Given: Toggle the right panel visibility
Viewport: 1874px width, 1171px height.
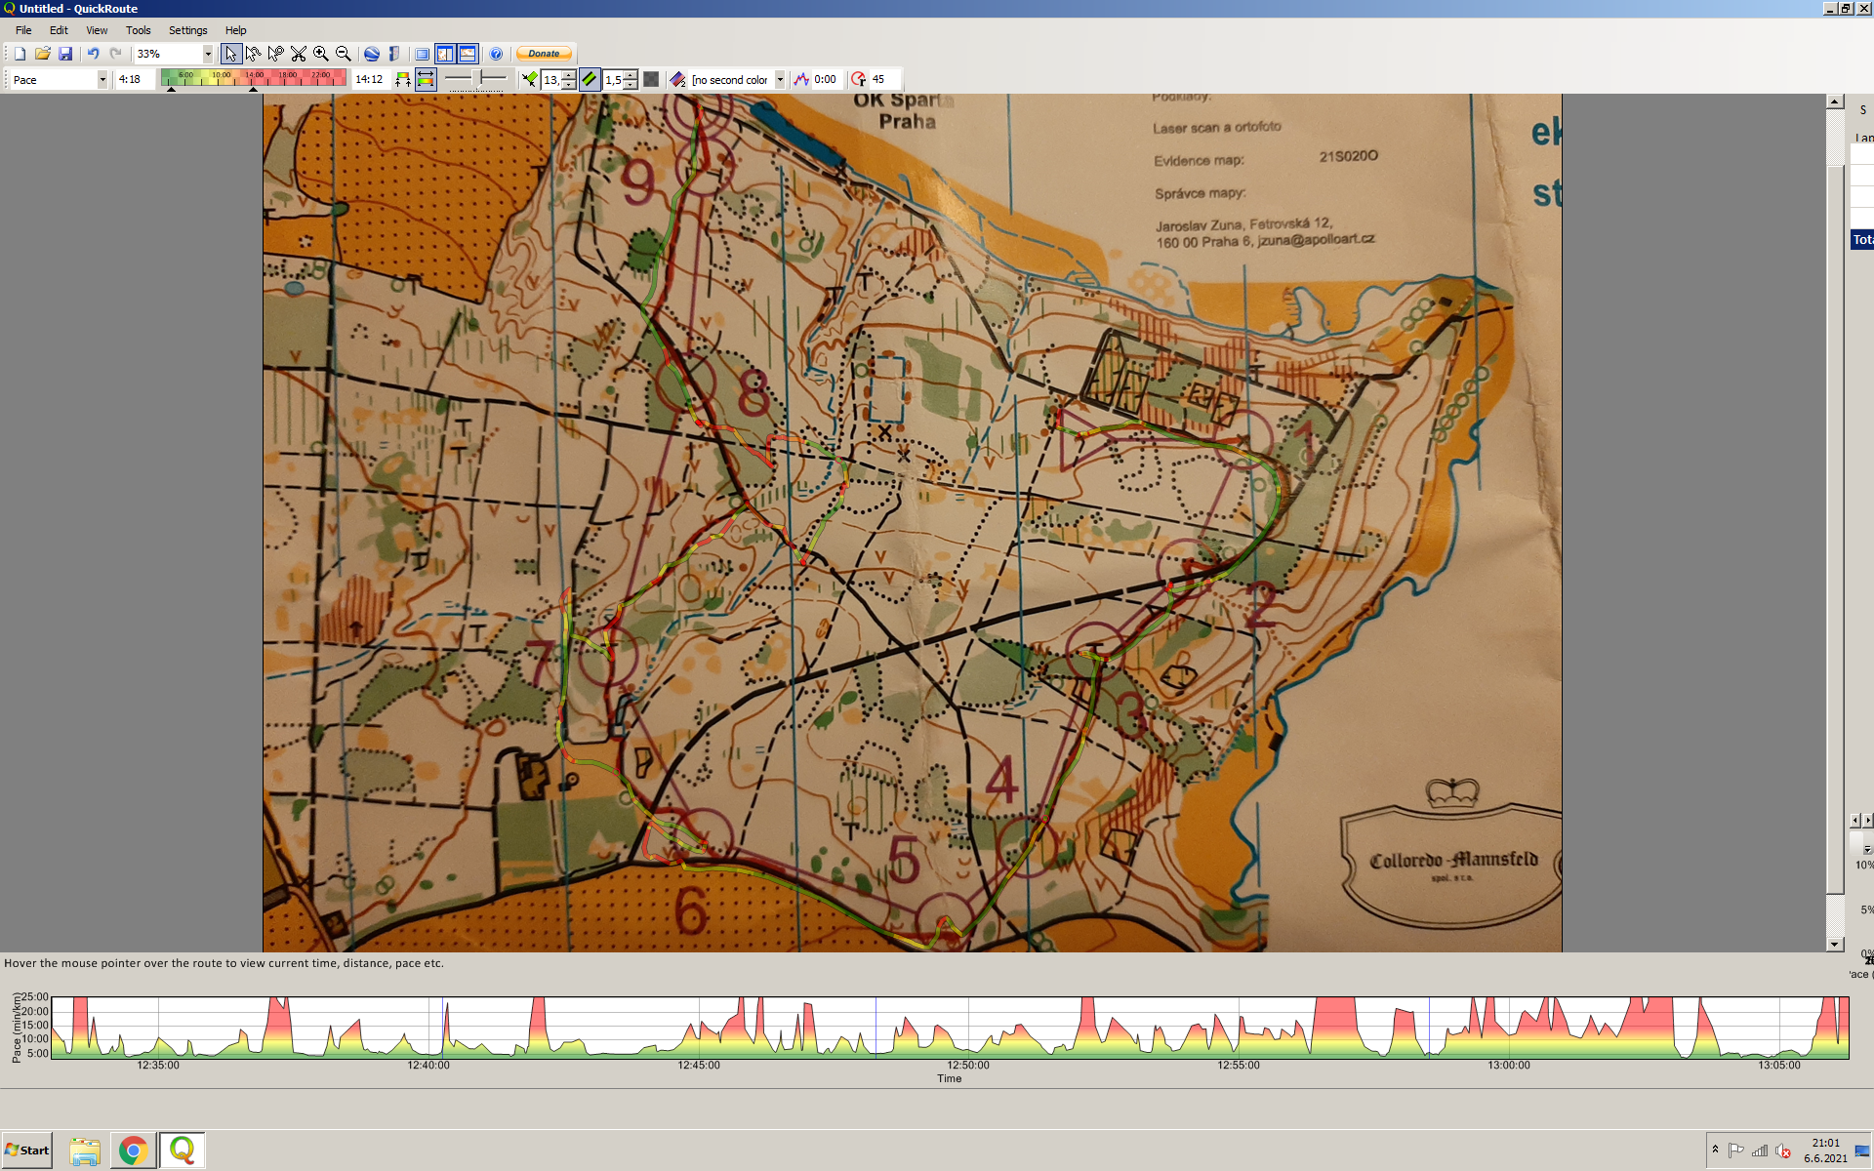Looking at the screenshot, I should point(445,54).
